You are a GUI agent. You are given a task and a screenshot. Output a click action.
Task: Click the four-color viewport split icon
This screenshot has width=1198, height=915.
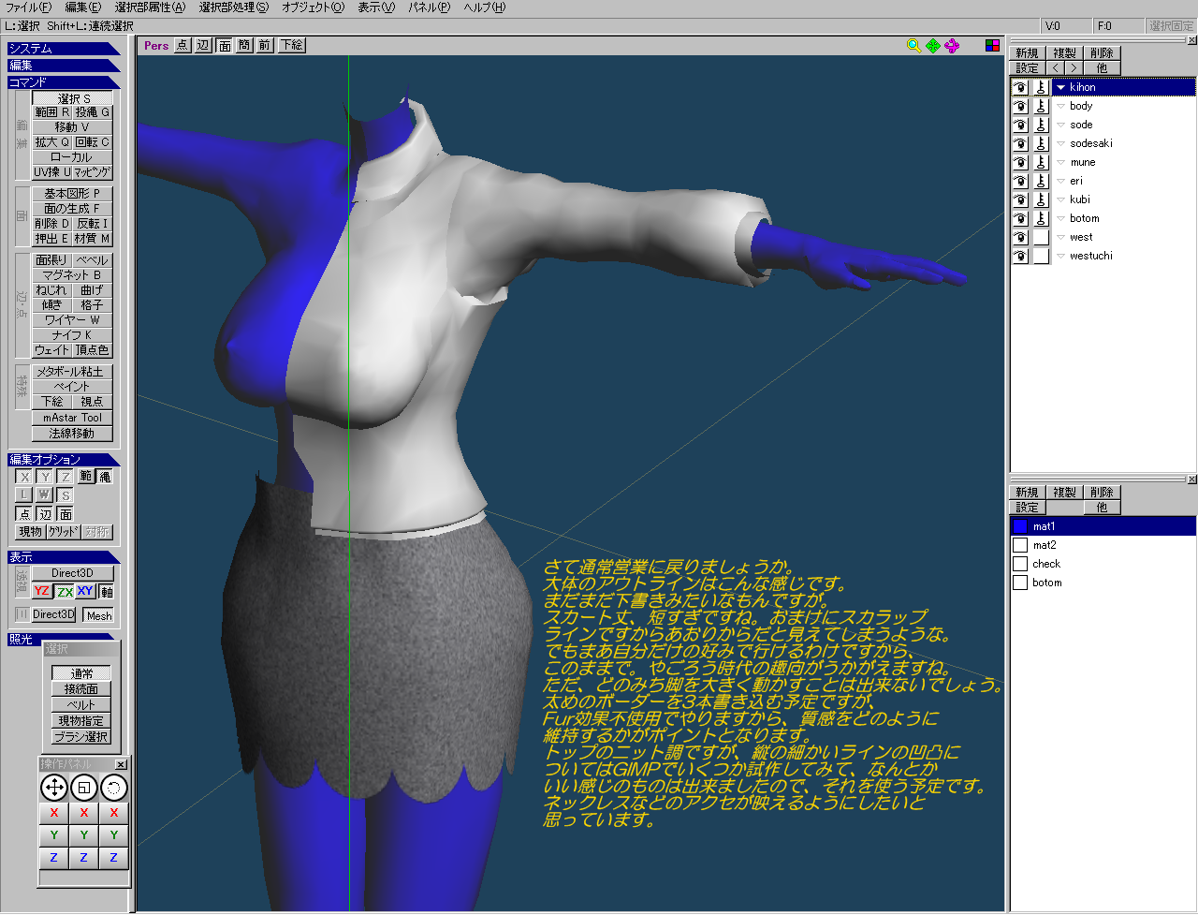(x=992, y=45)
